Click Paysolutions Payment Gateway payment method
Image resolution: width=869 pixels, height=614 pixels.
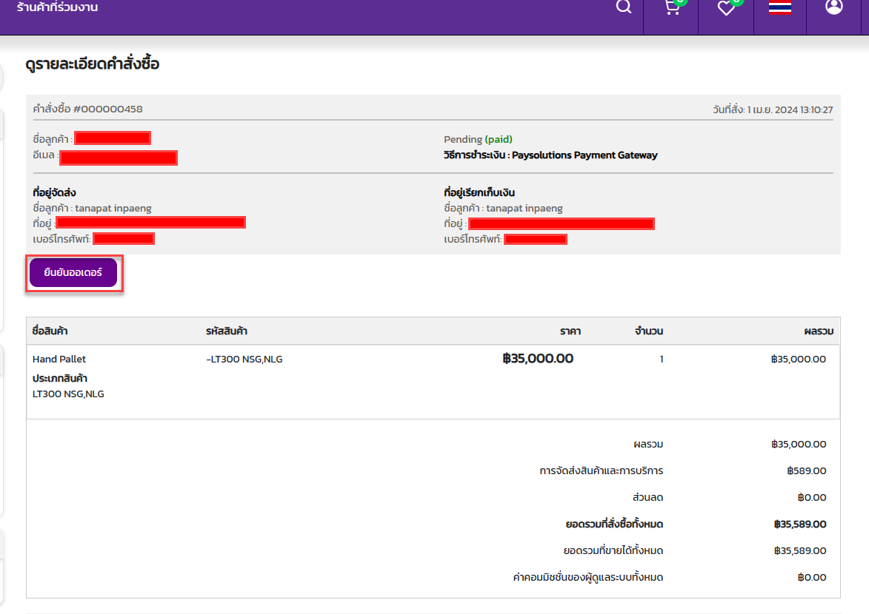[x=585, y=155]
